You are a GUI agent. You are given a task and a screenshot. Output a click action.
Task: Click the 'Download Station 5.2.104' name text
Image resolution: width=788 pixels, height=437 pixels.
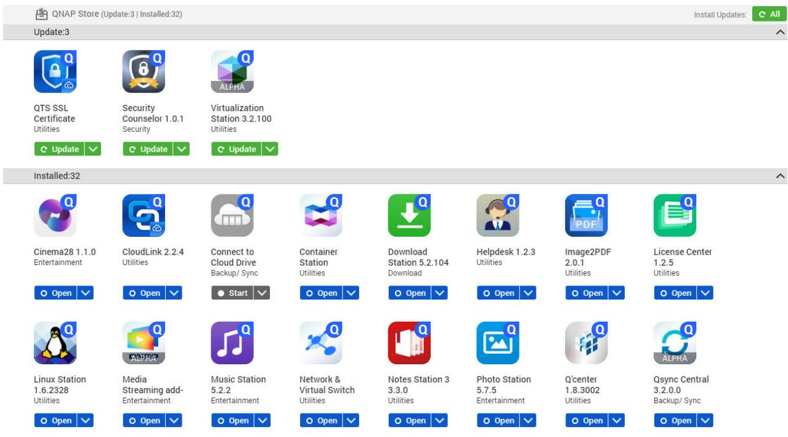click(418, 258)
